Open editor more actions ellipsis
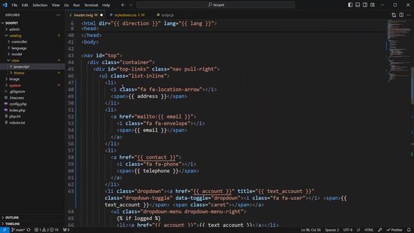414x233 pixels. pos(408,15)
